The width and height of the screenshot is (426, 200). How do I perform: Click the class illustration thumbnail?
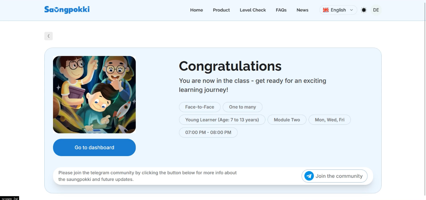coord(94,95)
